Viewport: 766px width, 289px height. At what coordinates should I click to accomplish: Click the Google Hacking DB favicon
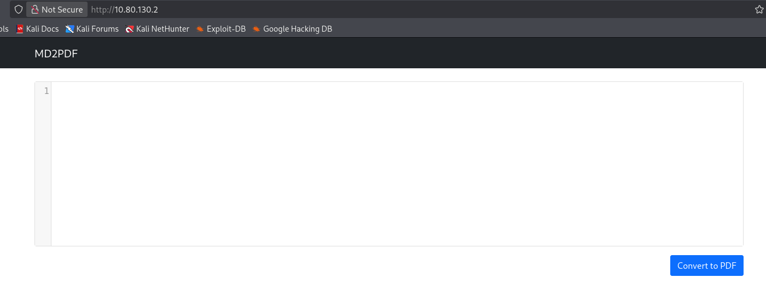257,29
